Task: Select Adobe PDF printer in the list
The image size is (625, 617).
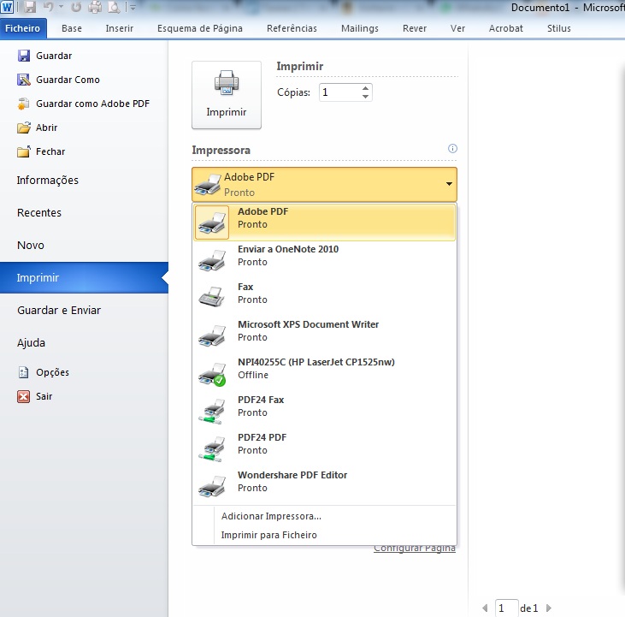Action: tap(324, 222)
